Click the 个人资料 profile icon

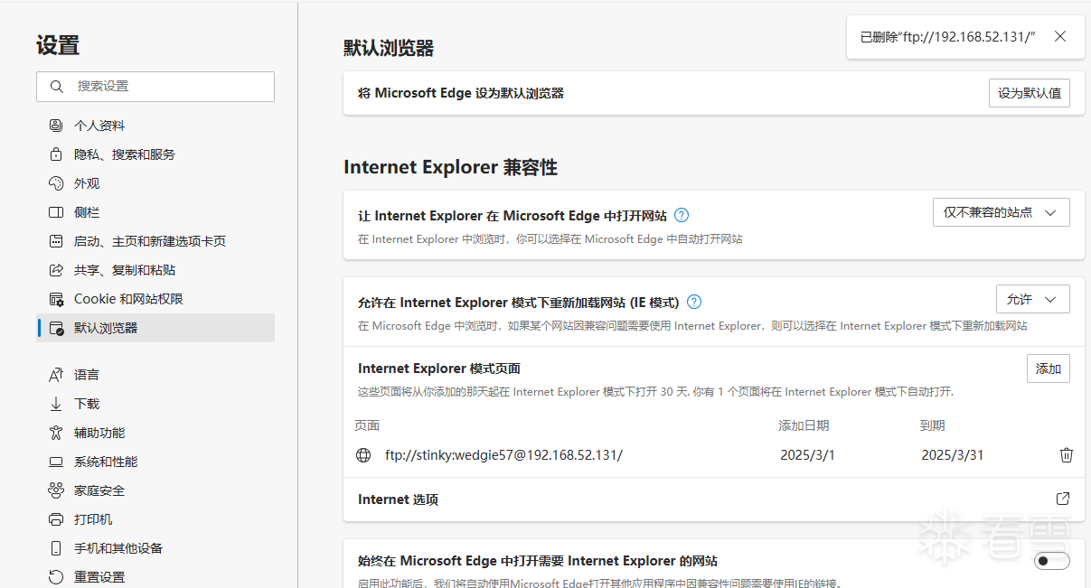point(56,126)
